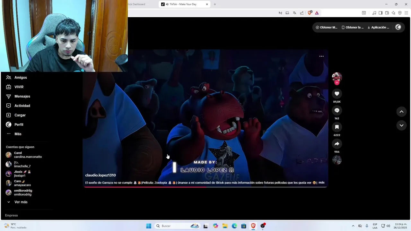
Task: Open Copilot from the taskbar
Action: click(x=215, y=226)
